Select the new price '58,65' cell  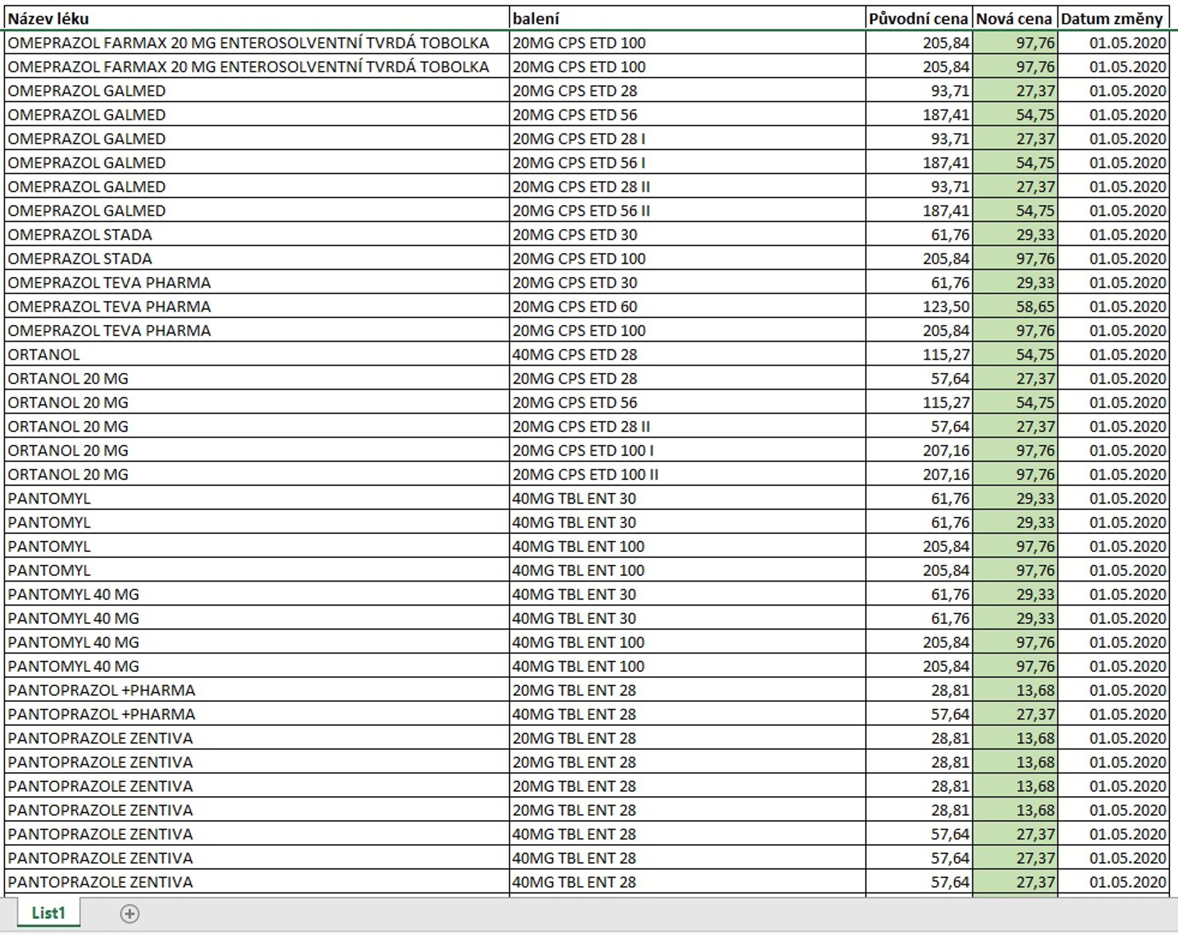tap(1015, 307)
